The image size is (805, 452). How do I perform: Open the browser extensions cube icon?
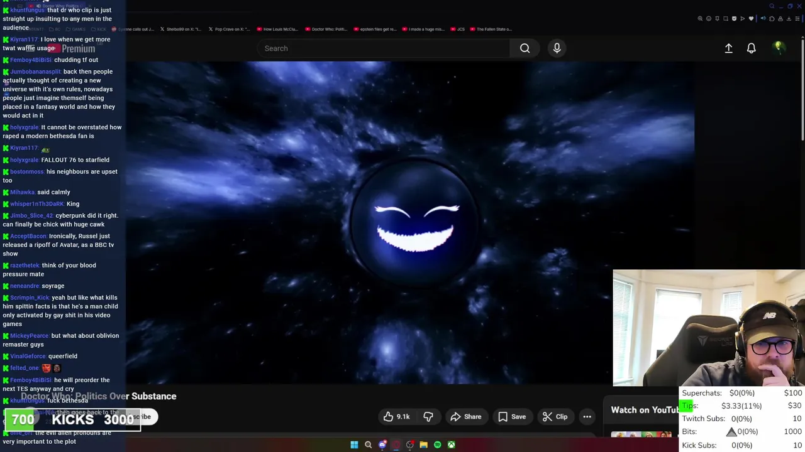772,18
